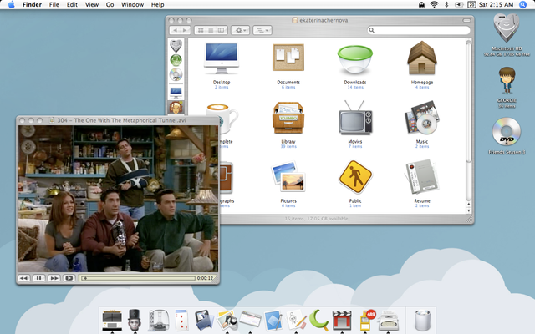Open the Resume folder
This screenshot has width=535, height=334.
422,177
